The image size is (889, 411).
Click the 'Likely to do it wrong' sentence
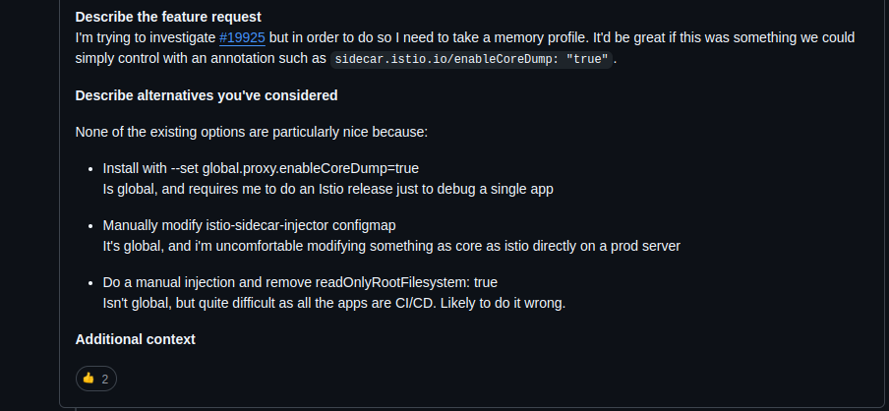503,303
